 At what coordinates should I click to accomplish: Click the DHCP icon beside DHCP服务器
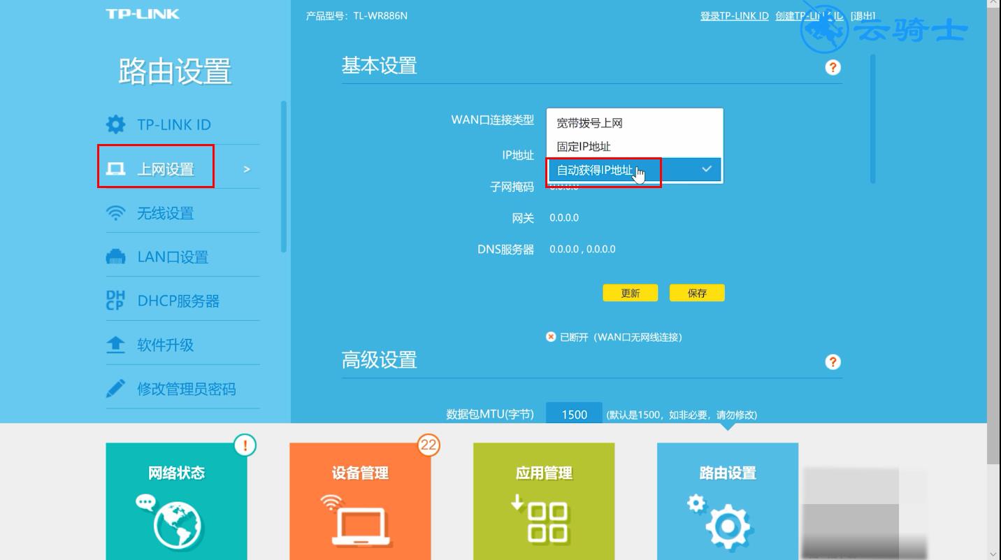[x=115, y=301]
